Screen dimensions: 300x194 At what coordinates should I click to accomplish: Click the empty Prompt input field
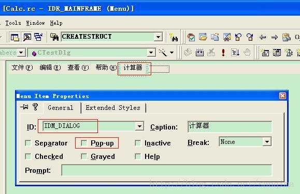point(166,170)
